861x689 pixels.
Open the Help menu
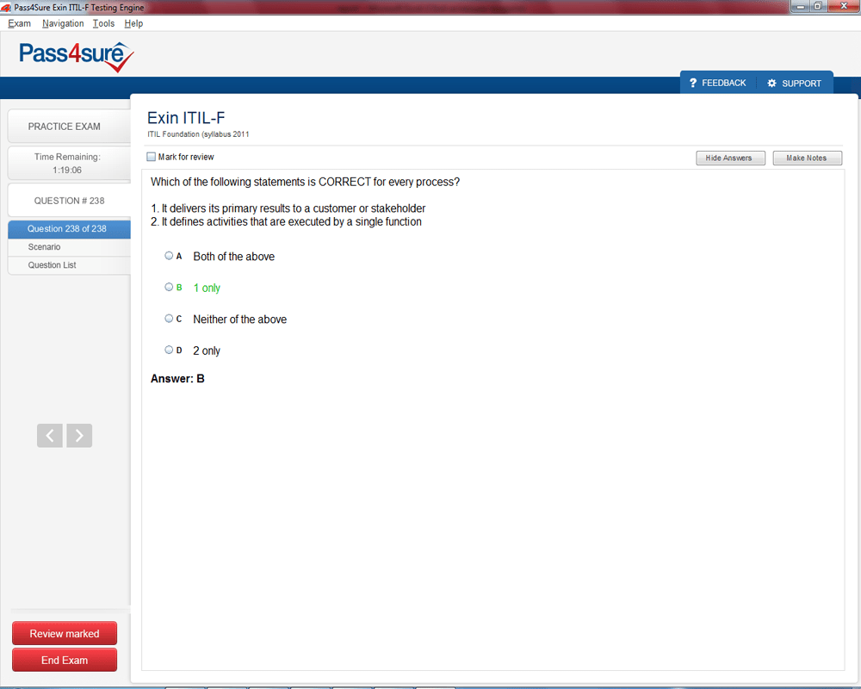click(x=133, y=23)
